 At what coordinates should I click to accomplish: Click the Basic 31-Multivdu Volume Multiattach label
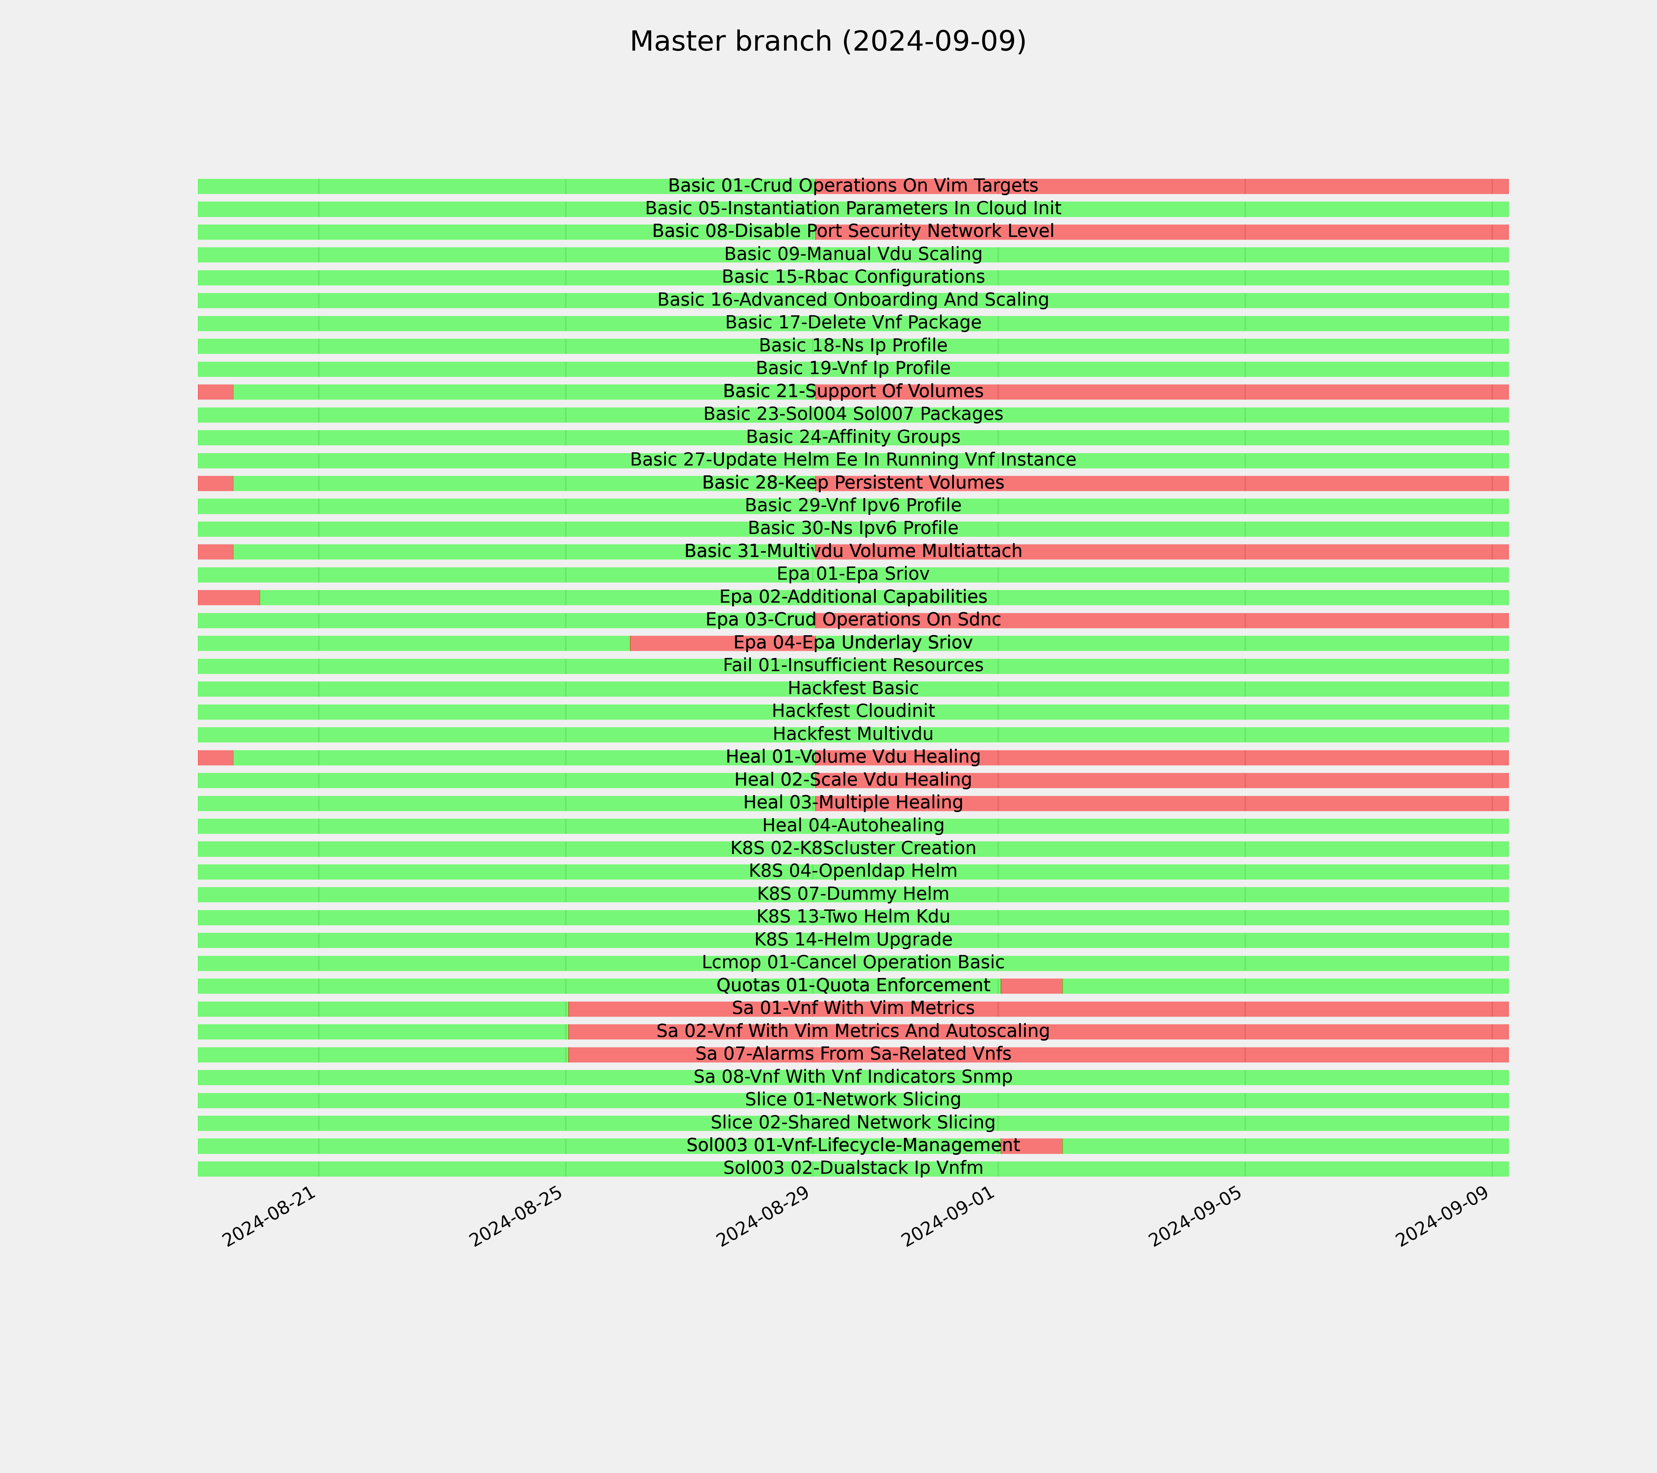tap(853, 551)
